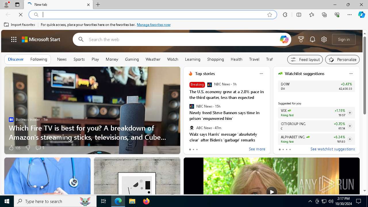Open the tab actions menu icon
368x207 pixels.
click(x=17, y=5)
